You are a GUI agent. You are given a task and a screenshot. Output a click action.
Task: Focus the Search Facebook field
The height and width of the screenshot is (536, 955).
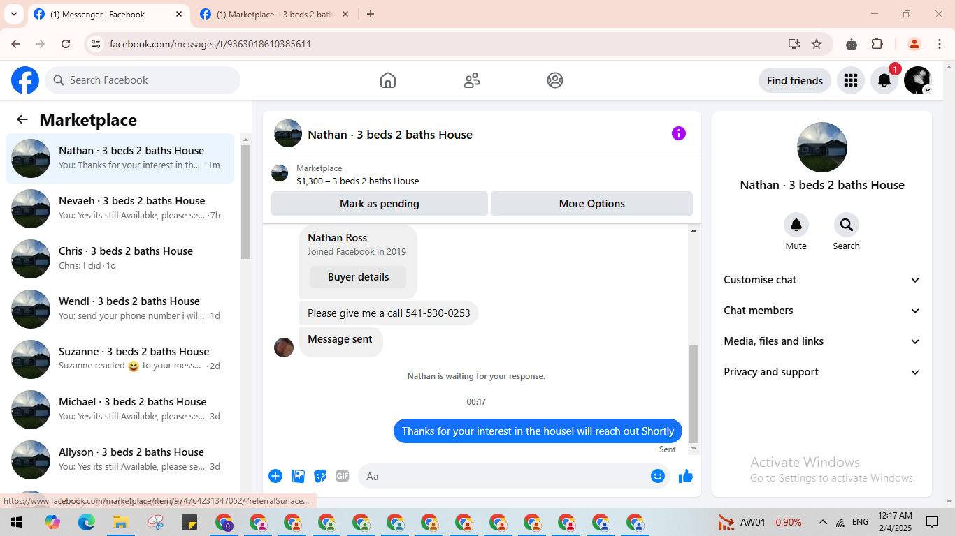[x=143, y=80]
